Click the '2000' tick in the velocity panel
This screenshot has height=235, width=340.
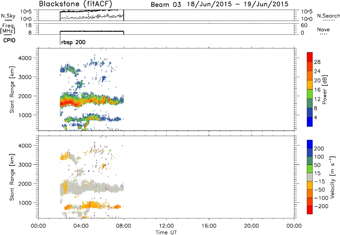25,184
